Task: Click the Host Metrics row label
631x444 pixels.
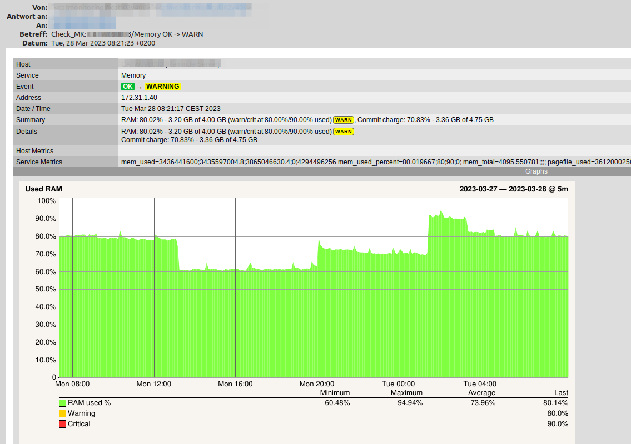Action: (x=34, y=151)
